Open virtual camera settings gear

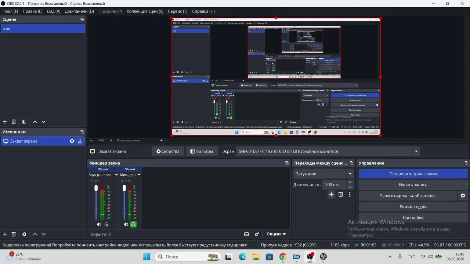click(463, 196)
